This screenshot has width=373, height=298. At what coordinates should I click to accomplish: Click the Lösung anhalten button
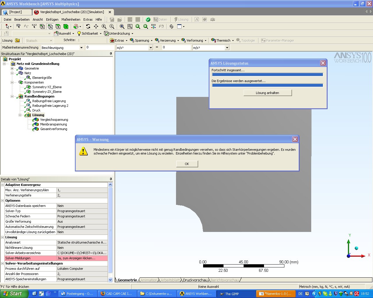coord(268,93)
